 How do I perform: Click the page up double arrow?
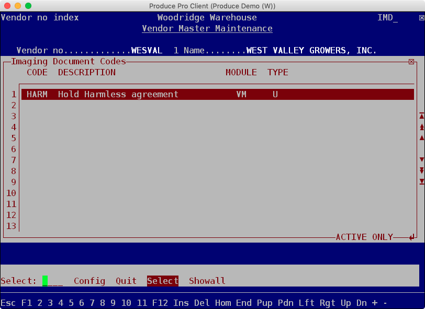pyautogui.click(x=422, y=127)
